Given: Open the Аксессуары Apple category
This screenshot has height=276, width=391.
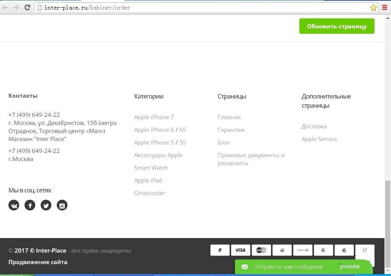Looking at the screenshot, I should point(158,155).
